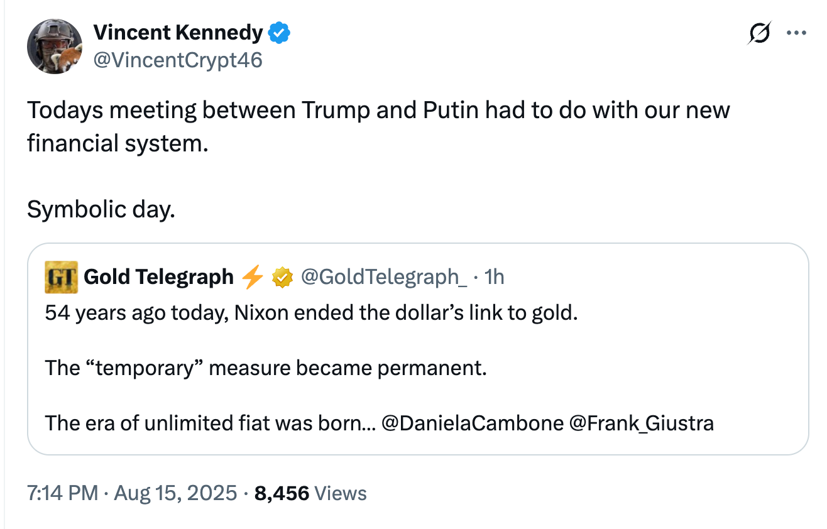827x529 pixels.
Task: Click the blue verified badge beside Vincent Kennedy
Action: coord(280,32)
